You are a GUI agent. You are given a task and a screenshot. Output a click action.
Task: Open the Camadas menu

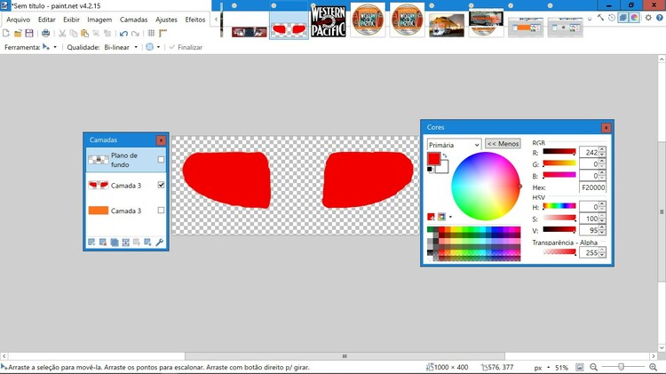[x=134, y=19]
